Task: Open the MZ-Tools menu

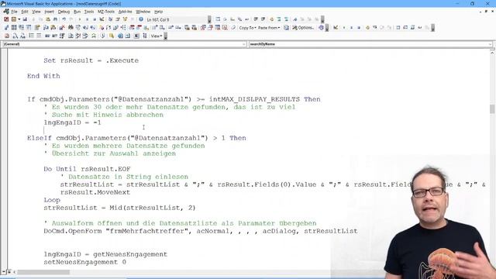Action: 106,12
